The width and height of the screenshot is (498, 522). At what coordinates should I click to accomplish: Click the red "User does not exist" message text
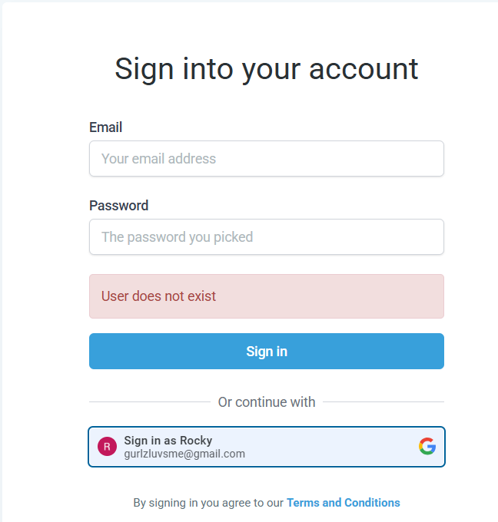click(158, 296)
